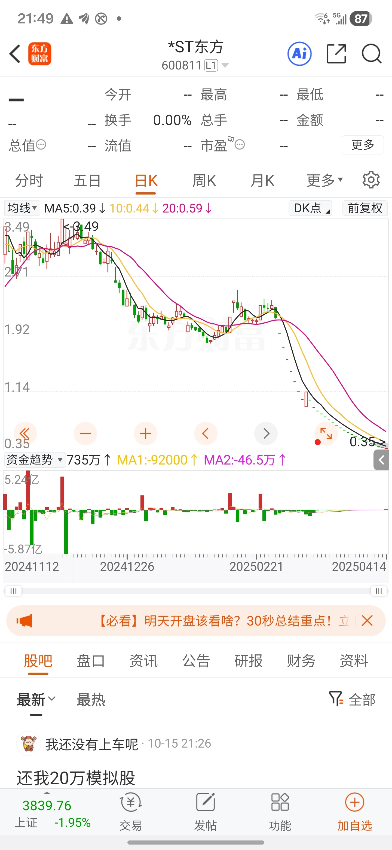Viewport: 392px width, 850px height.
Task: Select the 日K chart tab
Action: 146,181
